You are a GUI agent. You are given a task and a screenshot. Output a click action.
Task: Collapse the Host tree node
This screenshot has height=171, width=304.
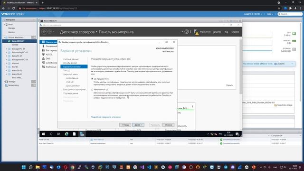[4, 25]
